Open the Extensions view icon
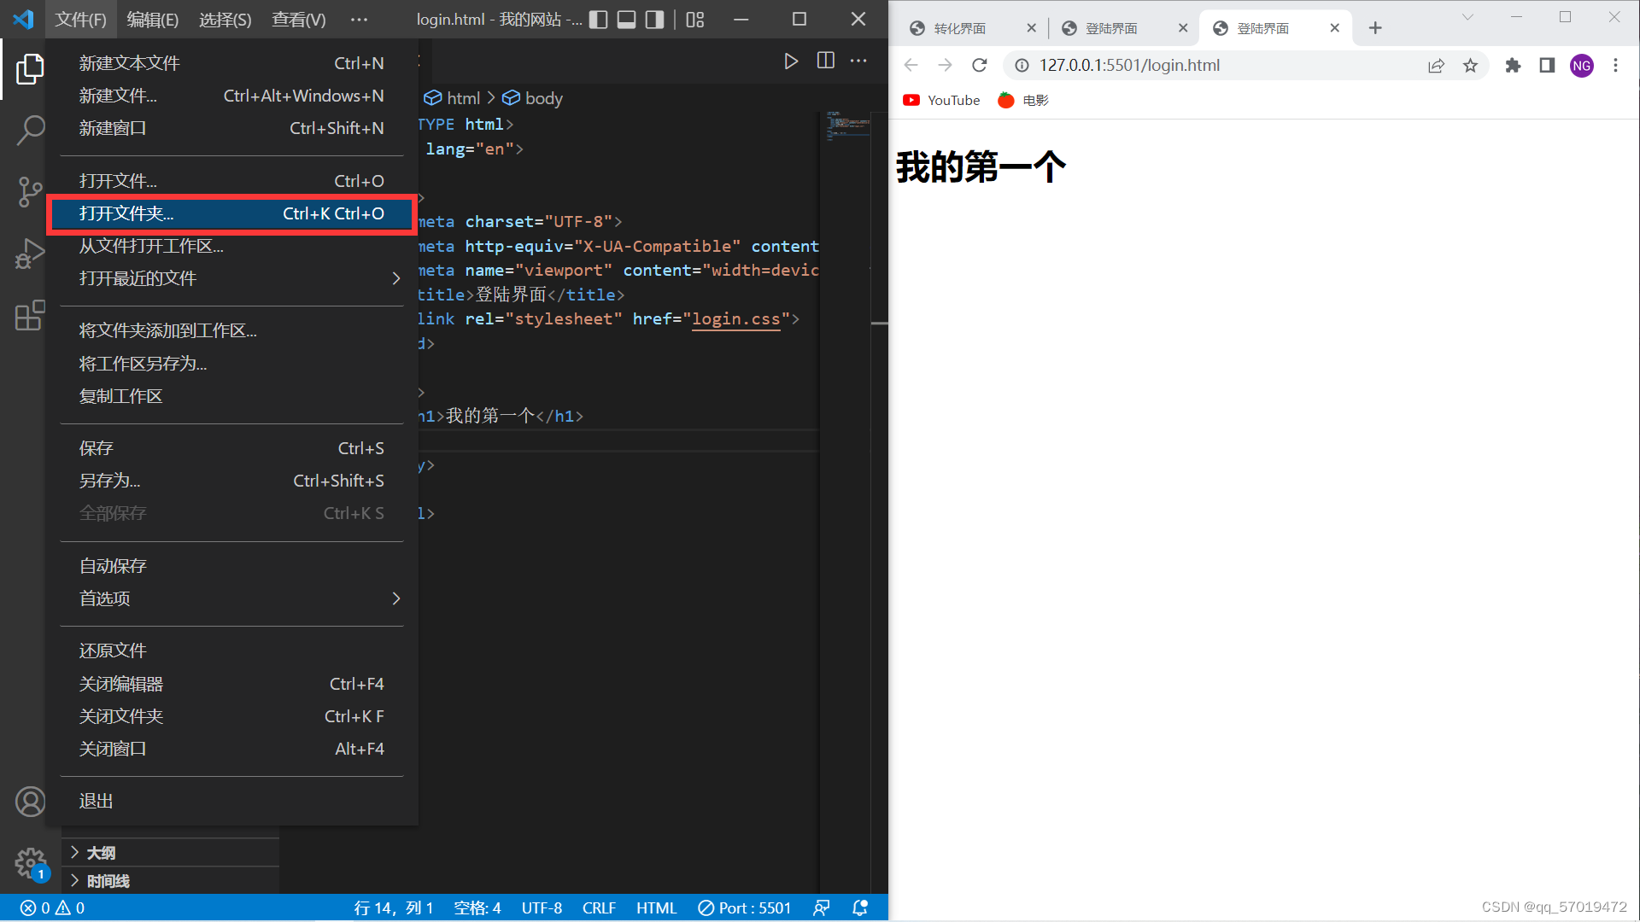The width and height of the screenshot is (1640, 922). (30, 316)
